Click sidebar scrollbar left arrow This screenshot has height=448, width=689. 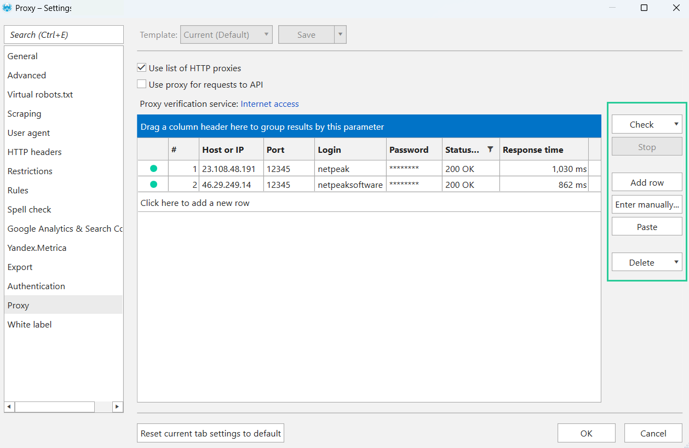(9, 407)
